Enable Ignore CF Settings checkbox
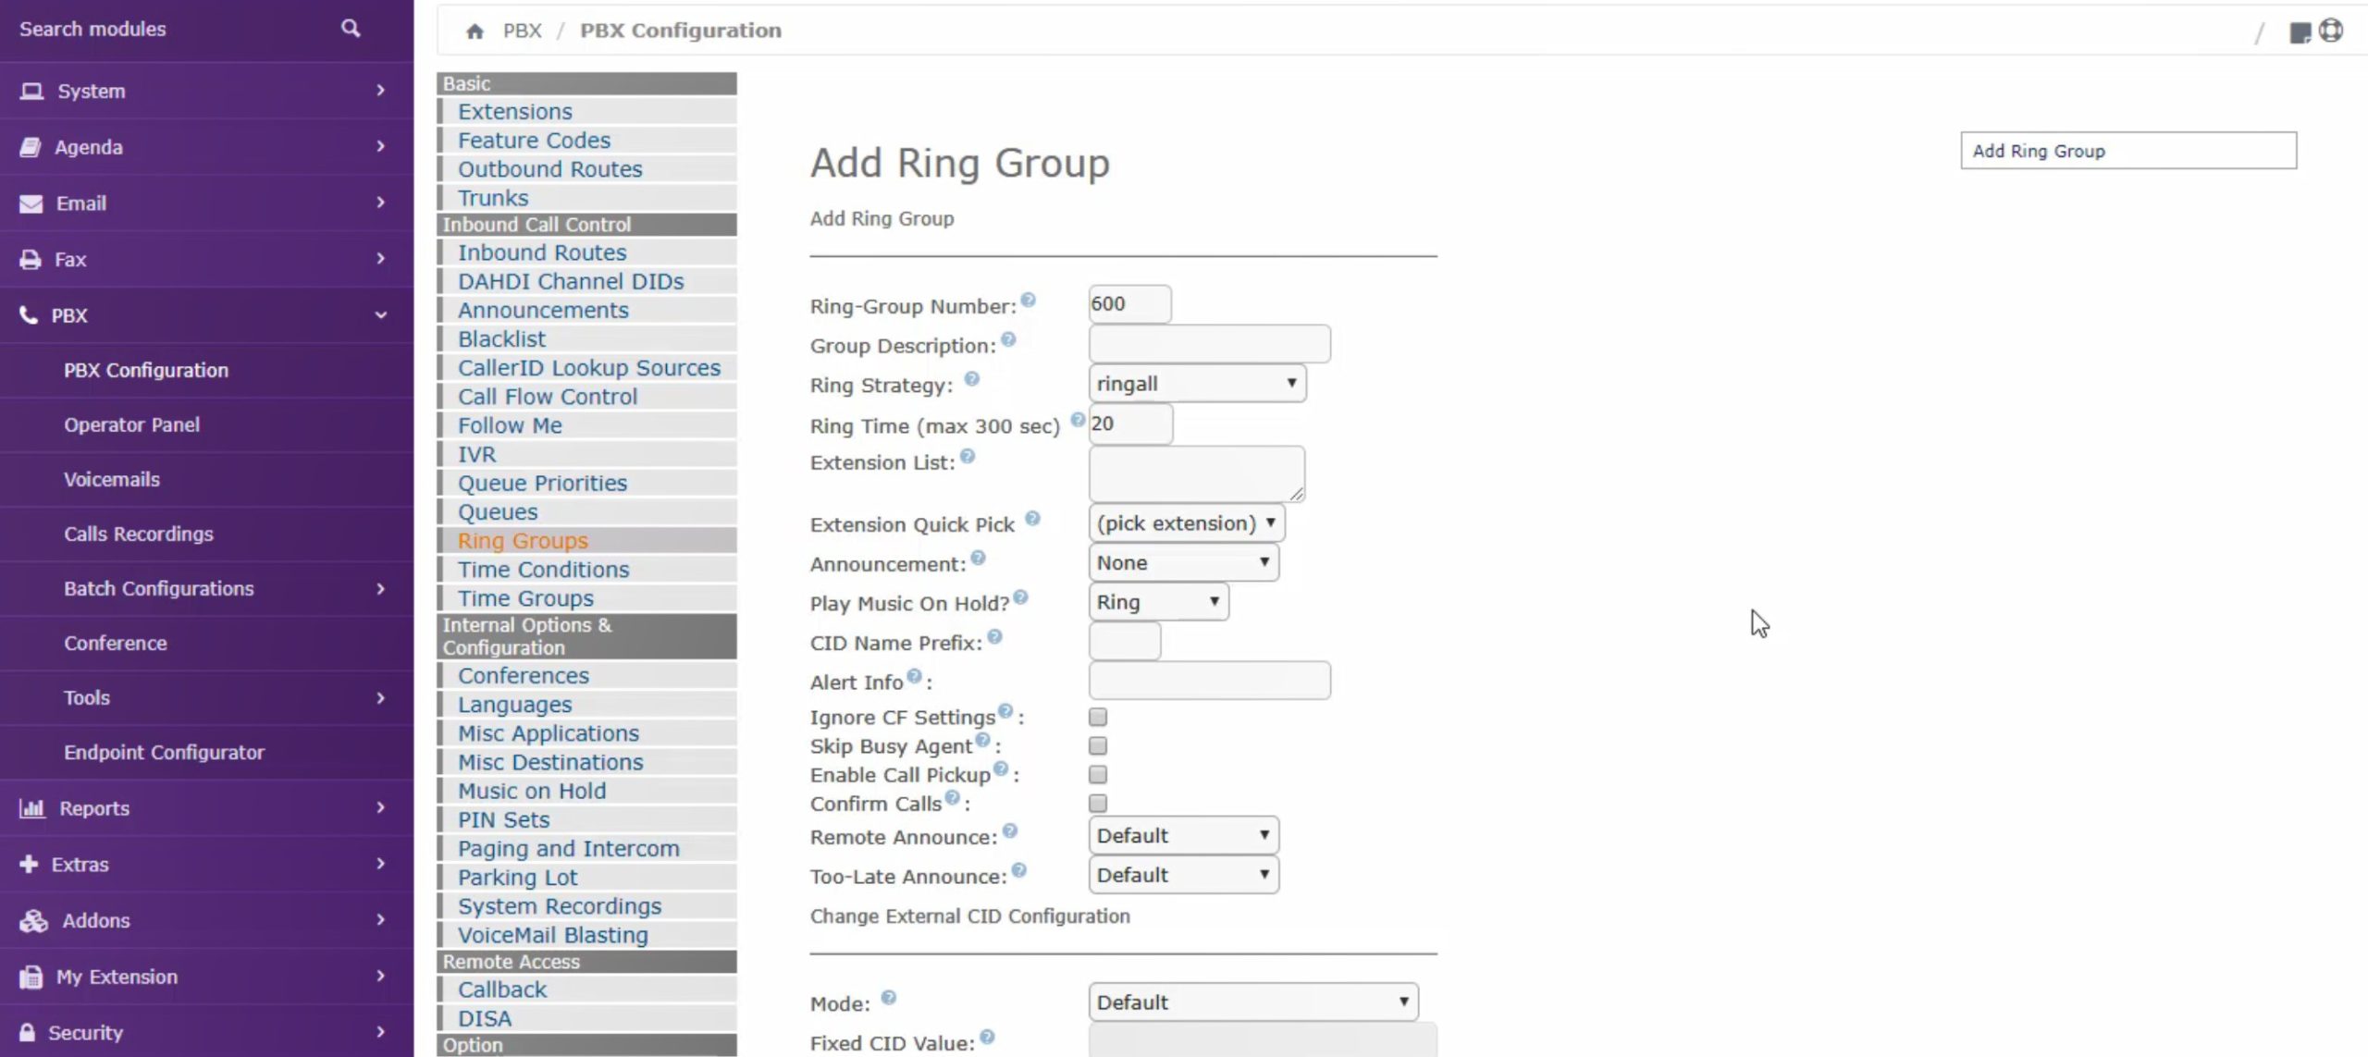This screenshot has height=1057, width=2368. (x=1098, y=717)
